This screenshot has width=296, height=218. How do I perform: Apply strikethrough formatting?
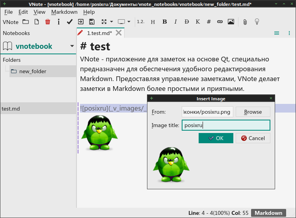pos(187,22)
